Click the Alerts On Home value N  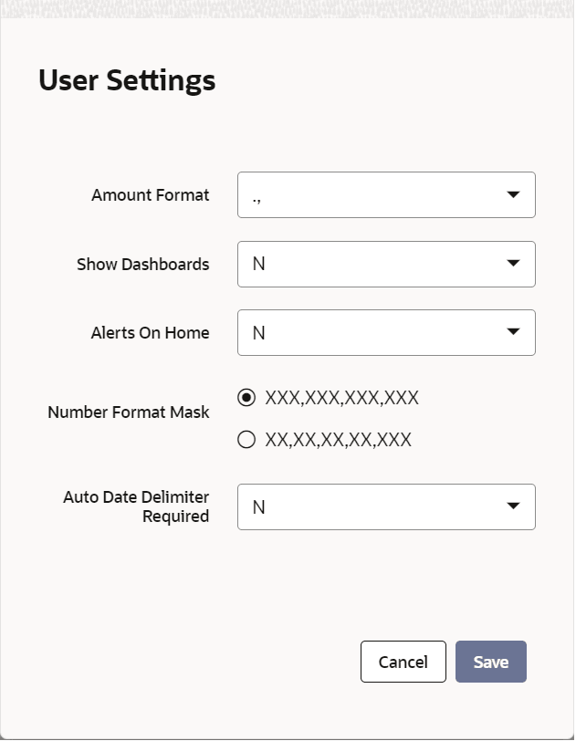click(258, 332)
